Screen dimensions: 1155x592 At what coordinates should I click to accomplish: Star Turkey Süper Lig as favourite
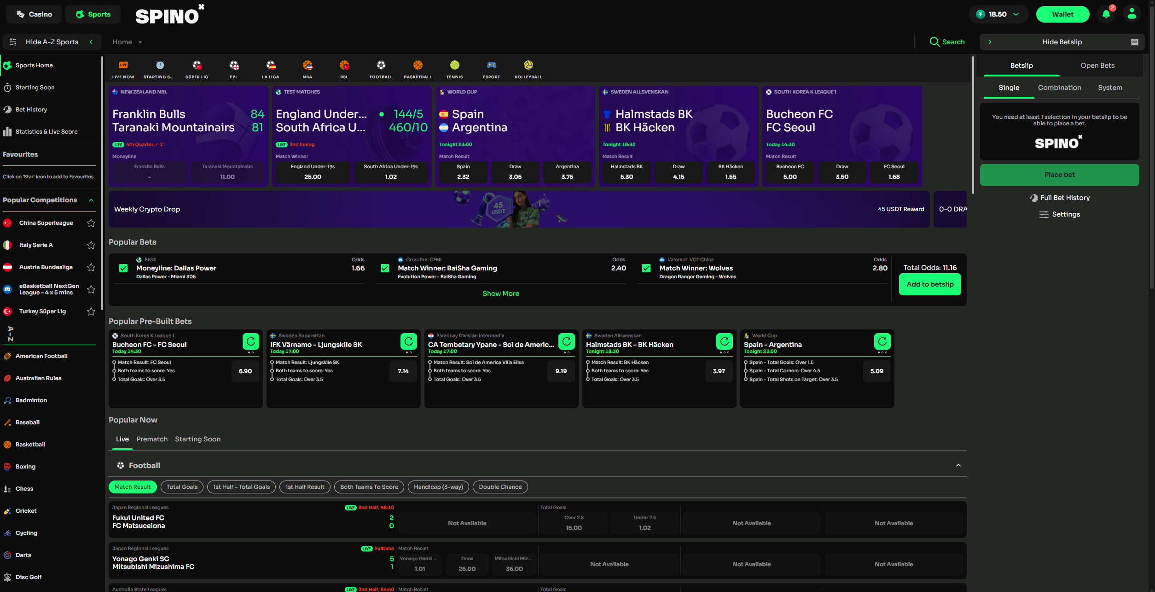[x=91, y=311]
